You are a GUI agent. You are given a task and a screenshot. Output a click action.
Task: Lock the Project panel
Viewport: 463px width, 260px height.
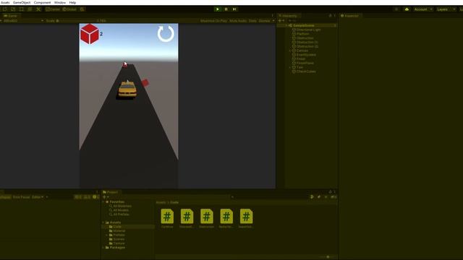pyautogui.click(x=330, y=192)
